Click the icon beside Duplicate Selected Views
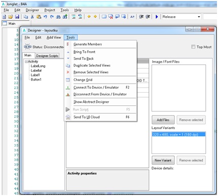The height and width of the screenshot is (196, 218). point(68,65)
